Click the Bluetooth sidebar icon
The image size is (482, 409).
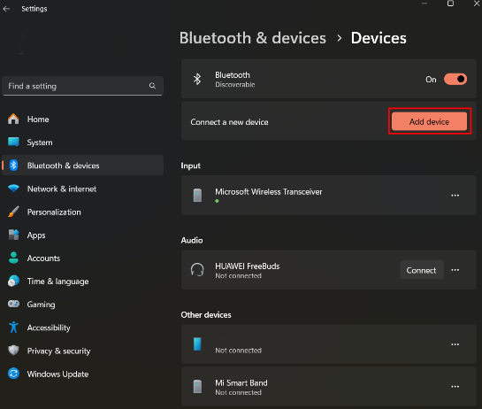coord(13,166)
